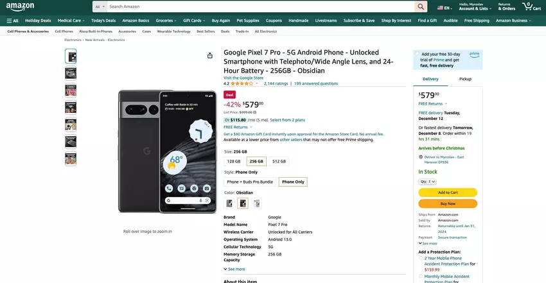The height and width of the screenshot is (283, 546).
Task: Check the Prime free trial checkbox
Action: (x=418, y=55)
